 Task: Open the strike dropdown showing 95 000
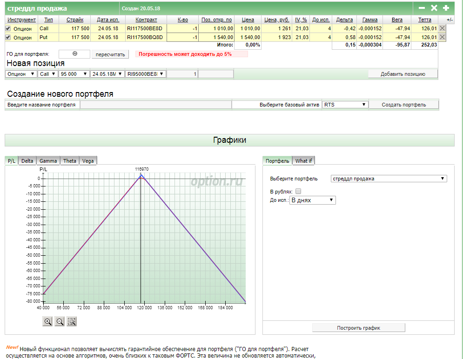(x=74, y=74)
